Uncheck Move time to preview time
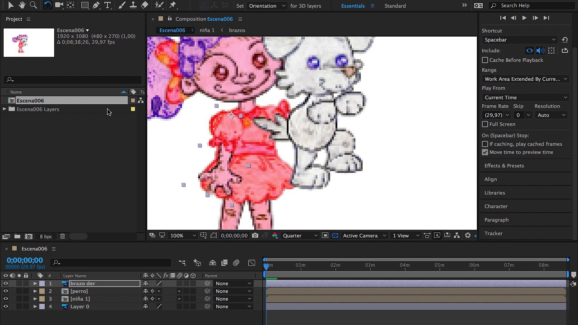Viewport: 578px width, 325px height. pyautogui.click(x=485, y=152)
